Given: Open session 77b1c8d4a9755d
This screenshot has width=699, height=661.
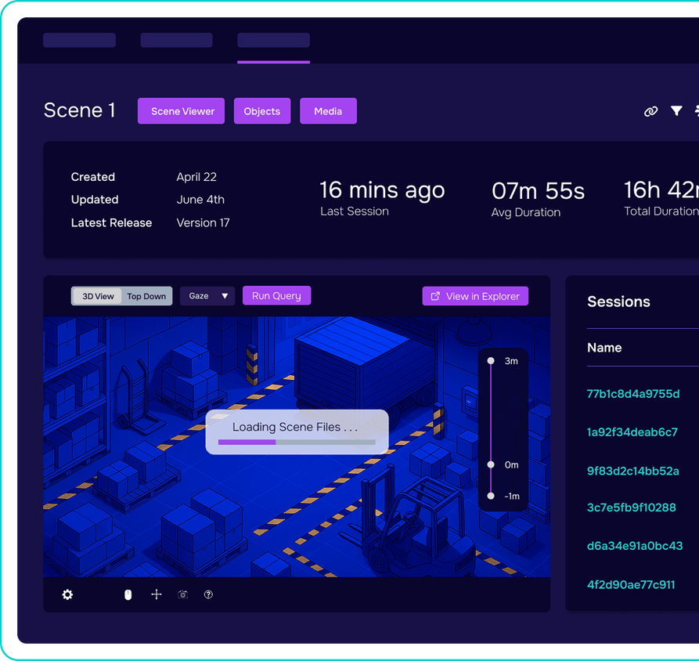Looking at the screenshot, I should [x=635, y=393].
